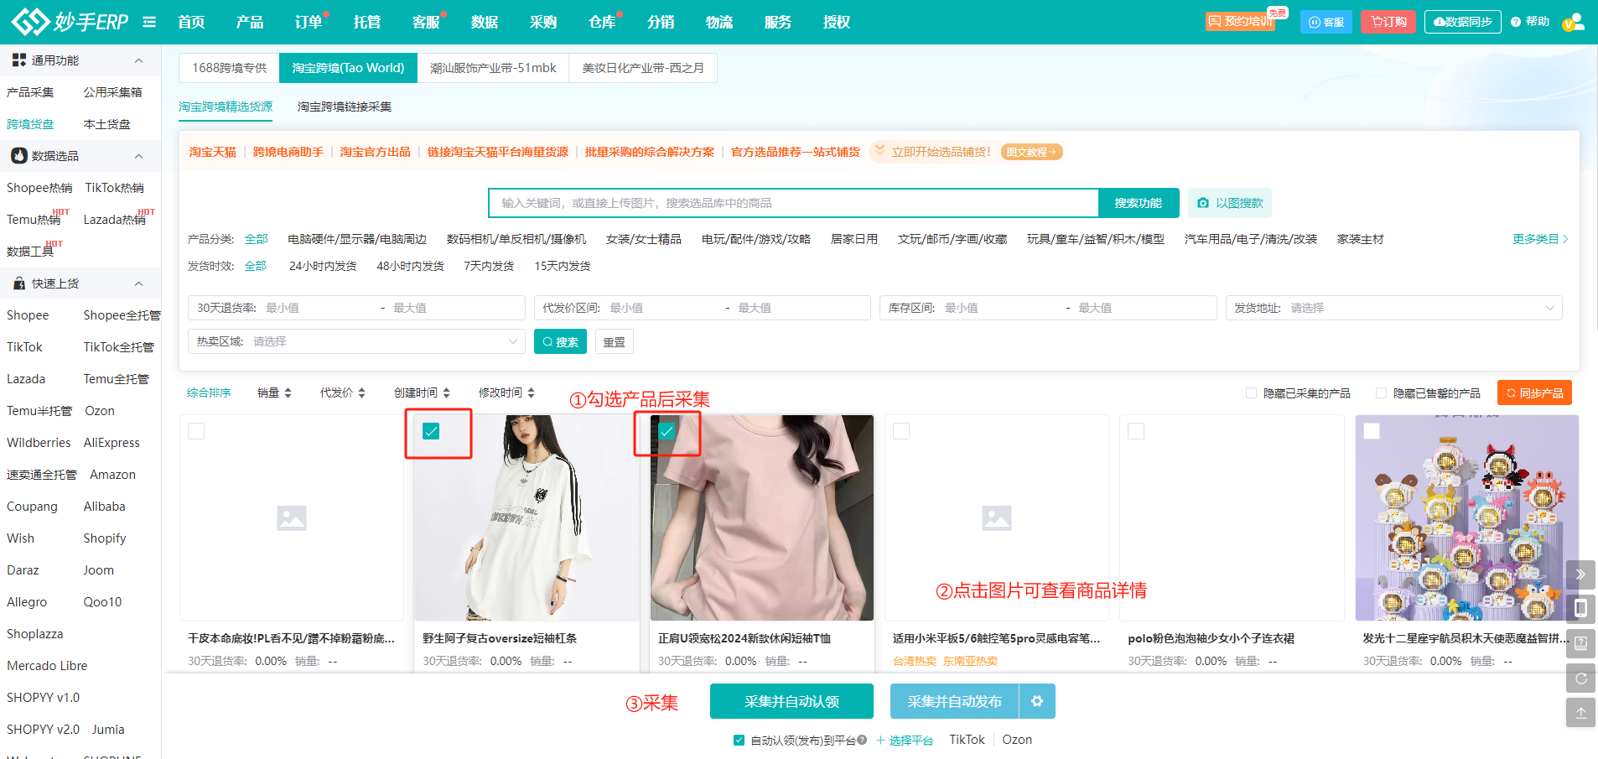Click the 数据同步 cloud button
The height and width of the screenshot is (759, 1598).
1463,22
